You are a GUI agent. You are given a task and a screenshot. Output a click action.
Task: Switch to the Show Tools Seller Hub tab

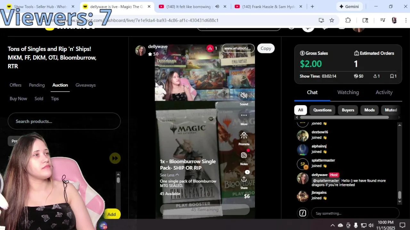pos(41,6)
